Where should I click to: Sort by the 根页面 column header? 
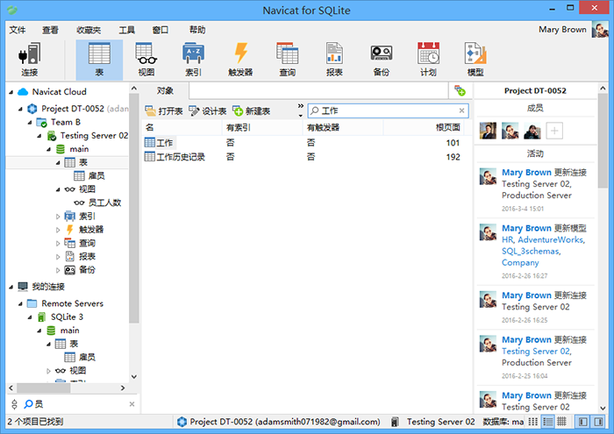(x=423, y=128)
